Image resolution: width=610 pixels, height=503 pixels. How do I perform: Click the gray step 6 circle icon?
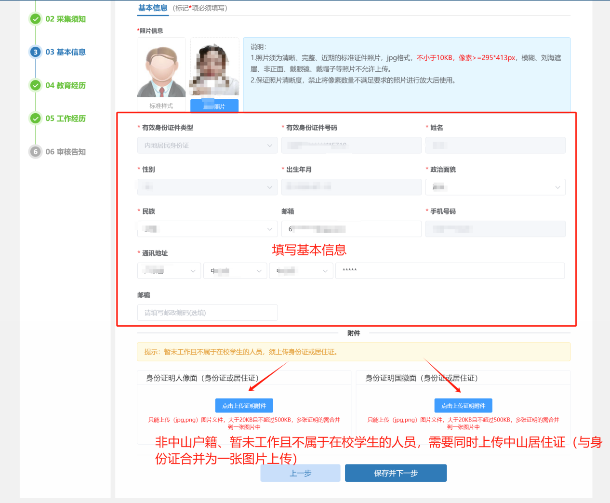click(x=35, y=152)
